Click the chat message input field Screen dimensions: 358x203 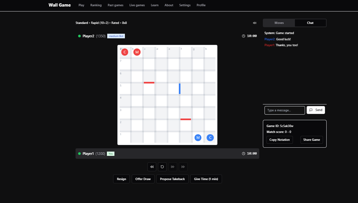(284, 110)
